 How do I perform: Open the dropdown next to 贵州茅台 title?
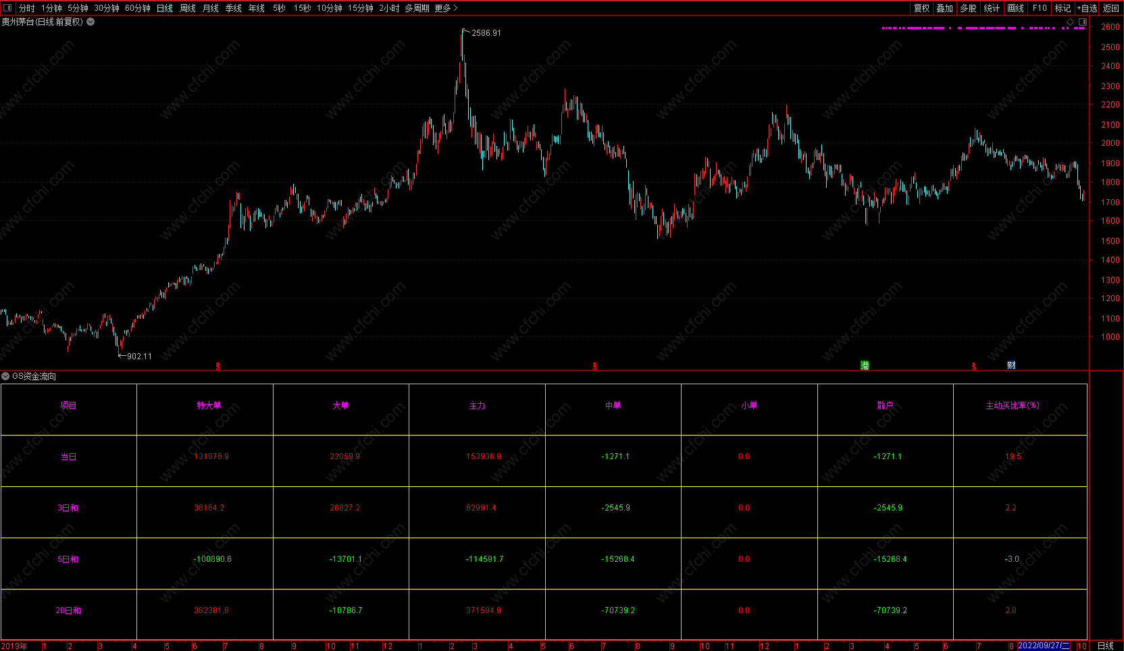91,22
